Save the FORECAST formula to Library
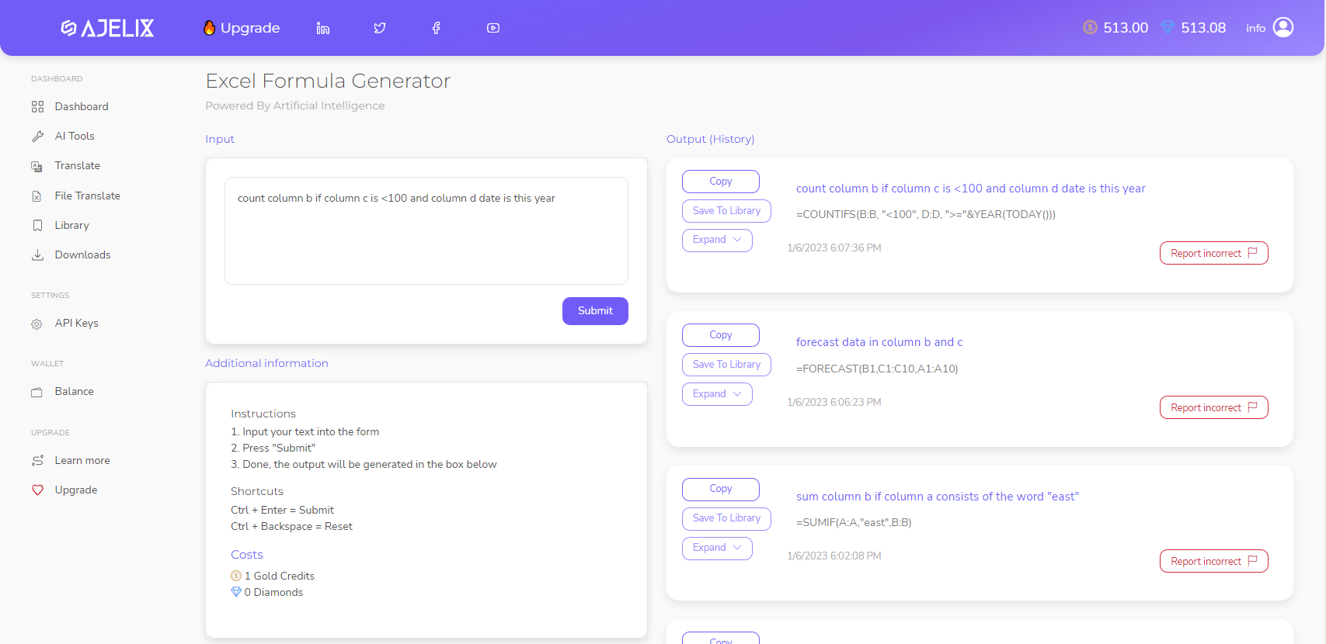Viewport: 1326px width, 644px height. (726, 365)
